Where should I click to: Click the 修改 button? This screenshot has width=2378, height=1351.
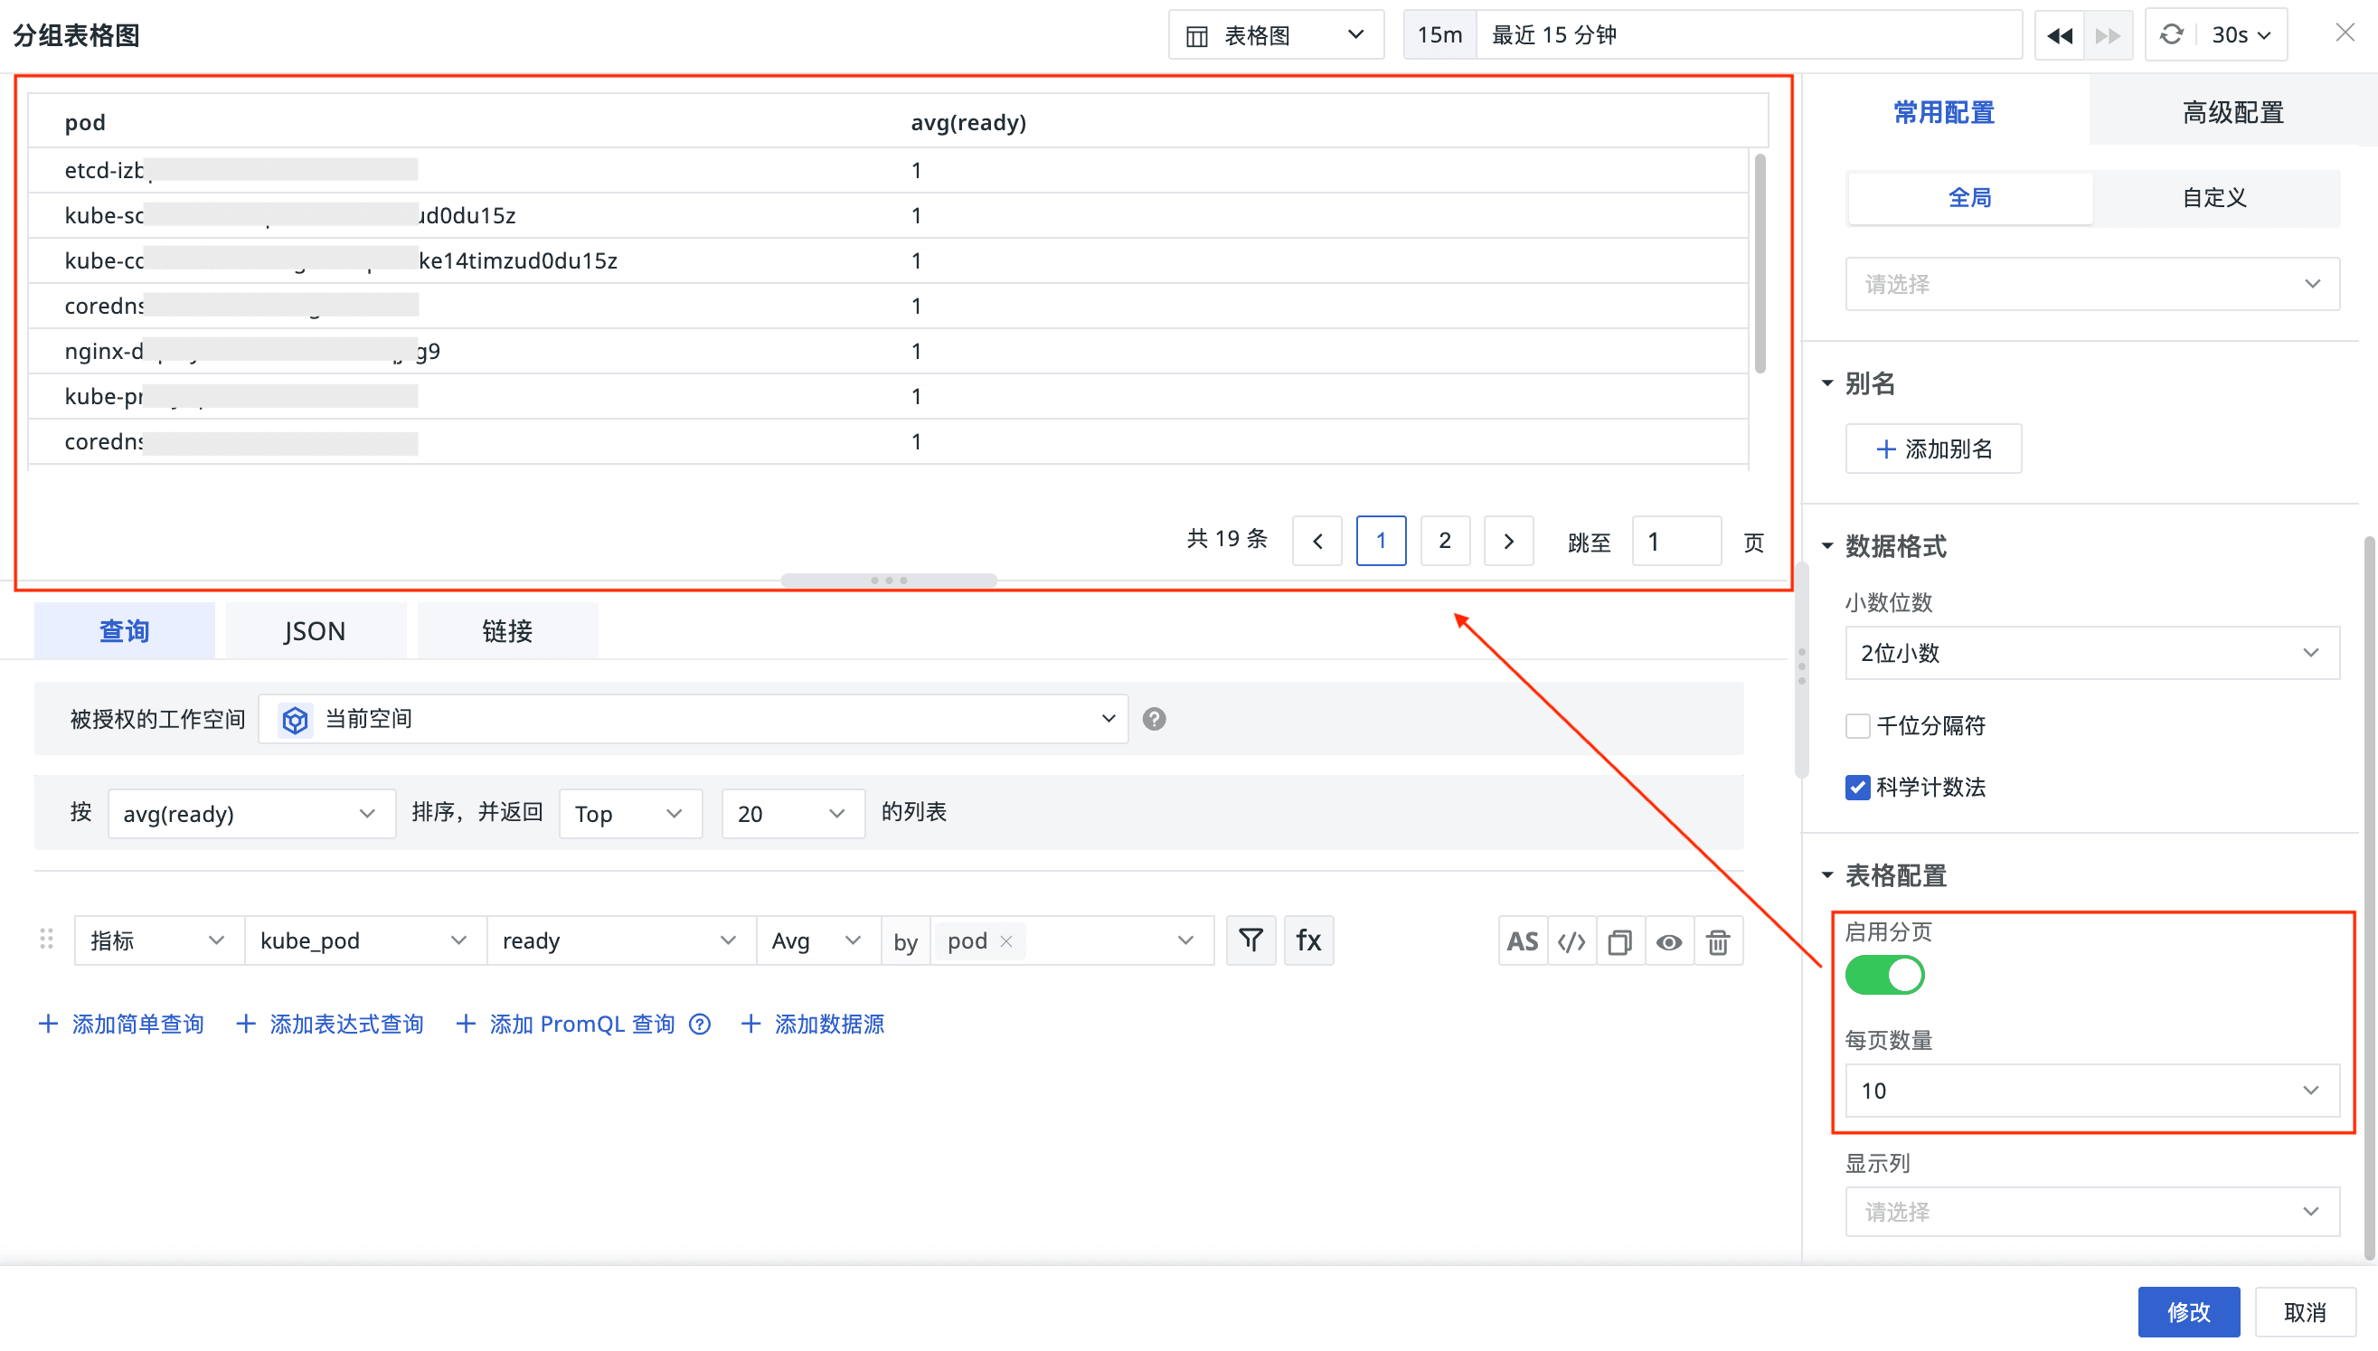[2188, 1311]
